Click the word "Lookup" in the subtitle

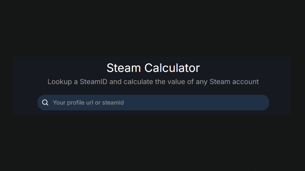pyautogui.click(x=60, y=82)
